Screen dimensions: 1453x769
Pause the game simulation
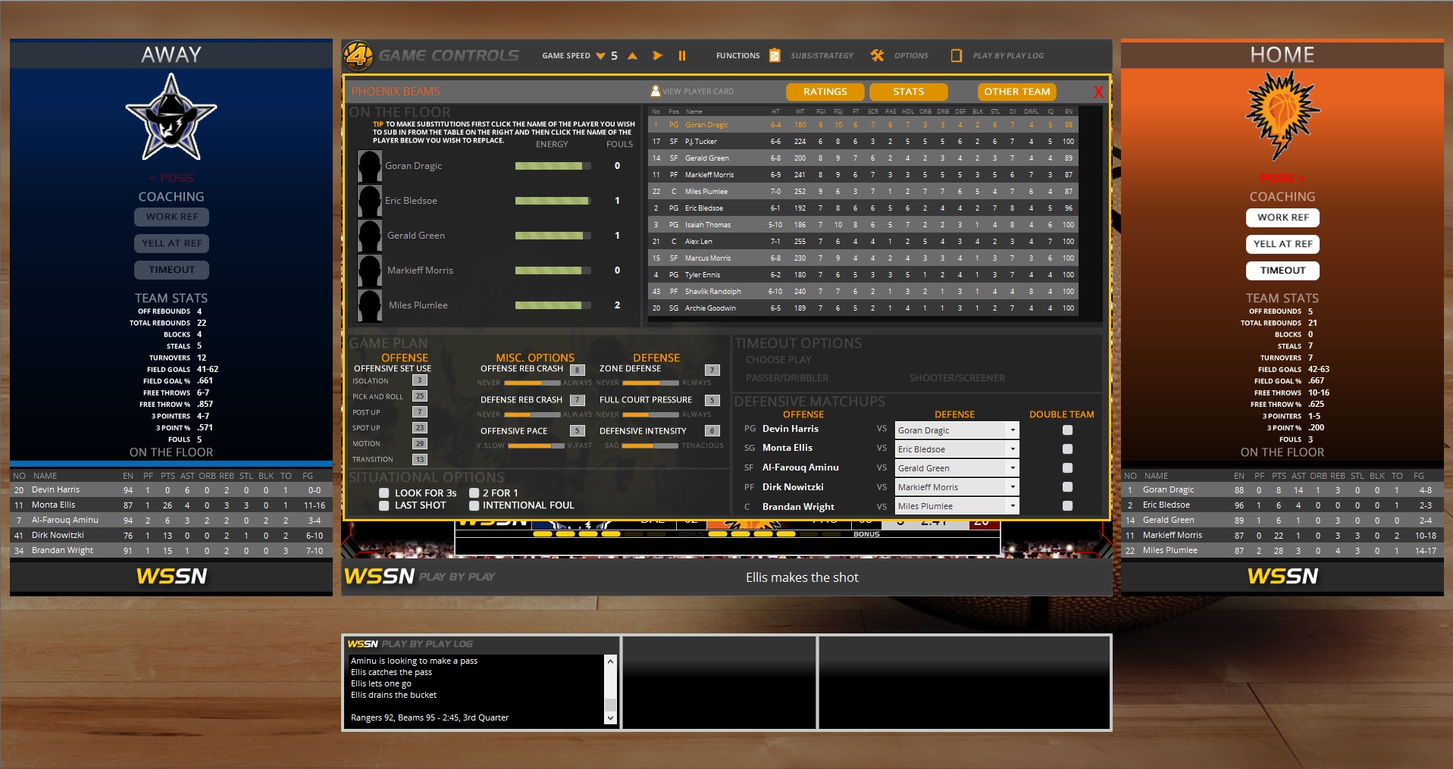click(x=681, y=55)
